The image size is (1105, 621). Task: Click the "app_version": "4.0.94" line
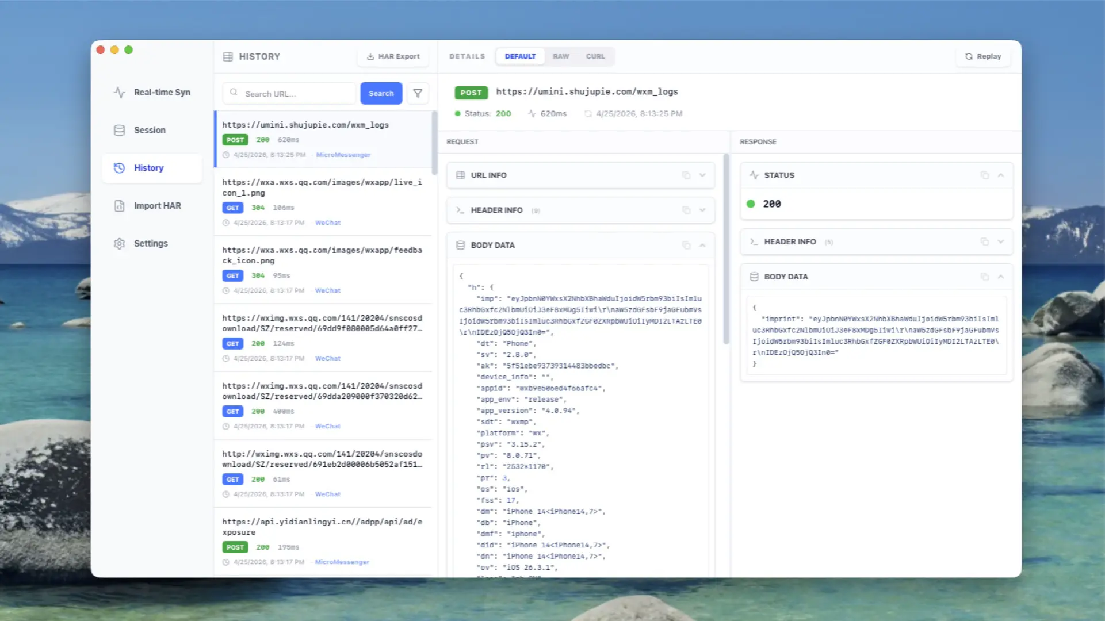527,411
